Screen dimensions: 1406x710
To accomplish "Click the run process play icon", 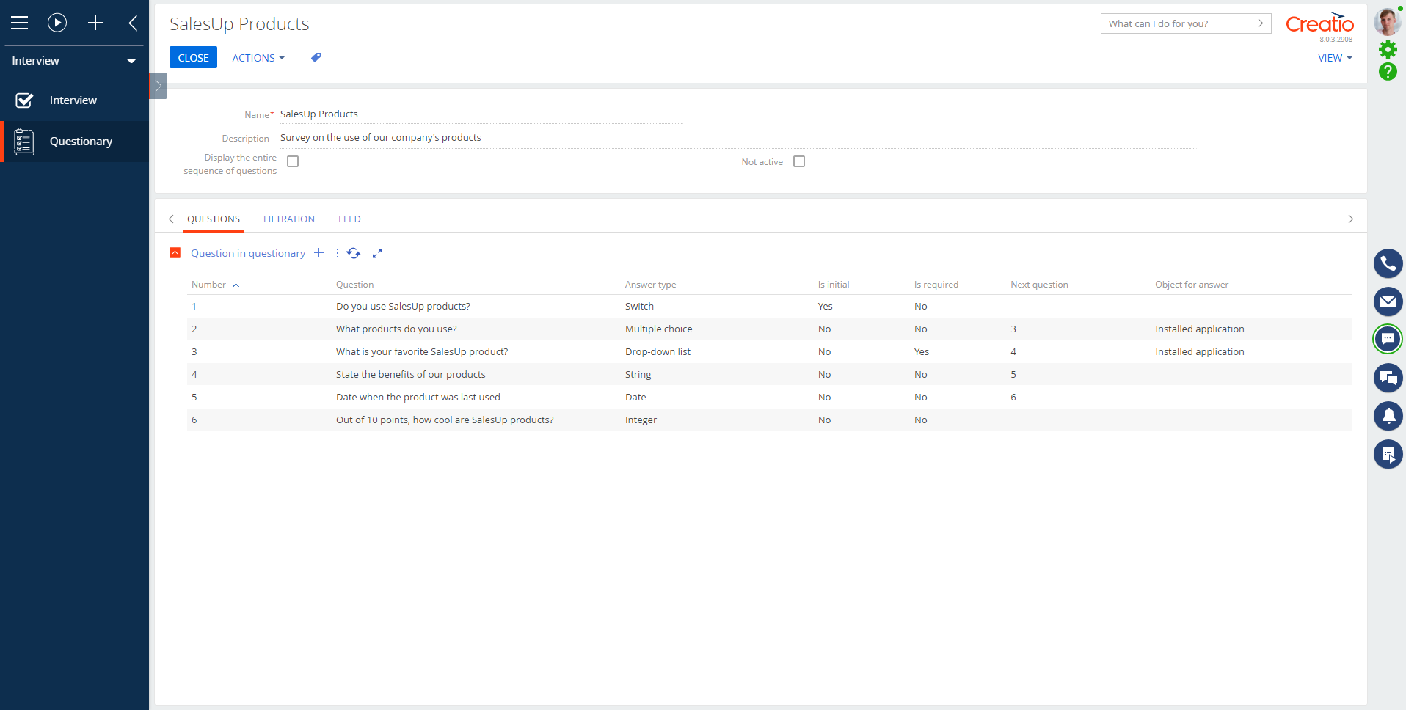I will coord(57,23).
